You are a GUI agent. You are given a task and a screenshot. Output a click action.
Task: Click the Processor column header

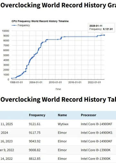pyautogui.click(x=89, y=115)
